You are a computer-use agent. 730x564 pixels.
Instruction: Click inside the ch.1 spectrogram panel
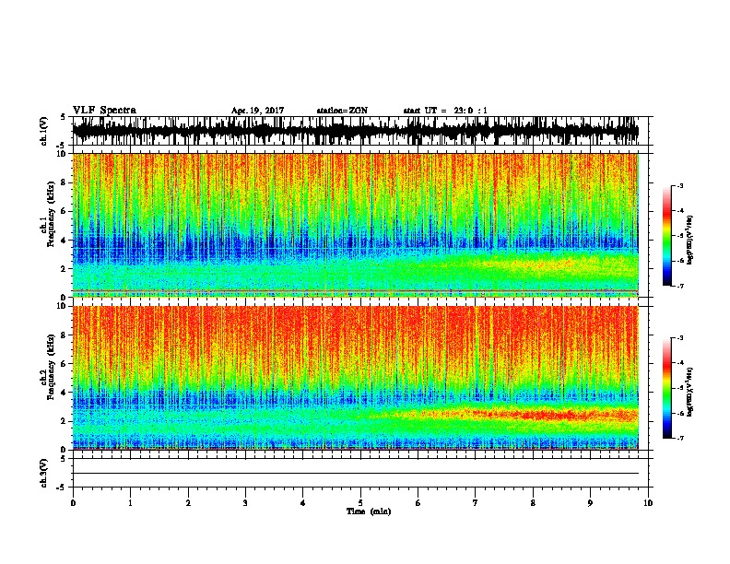356,225
